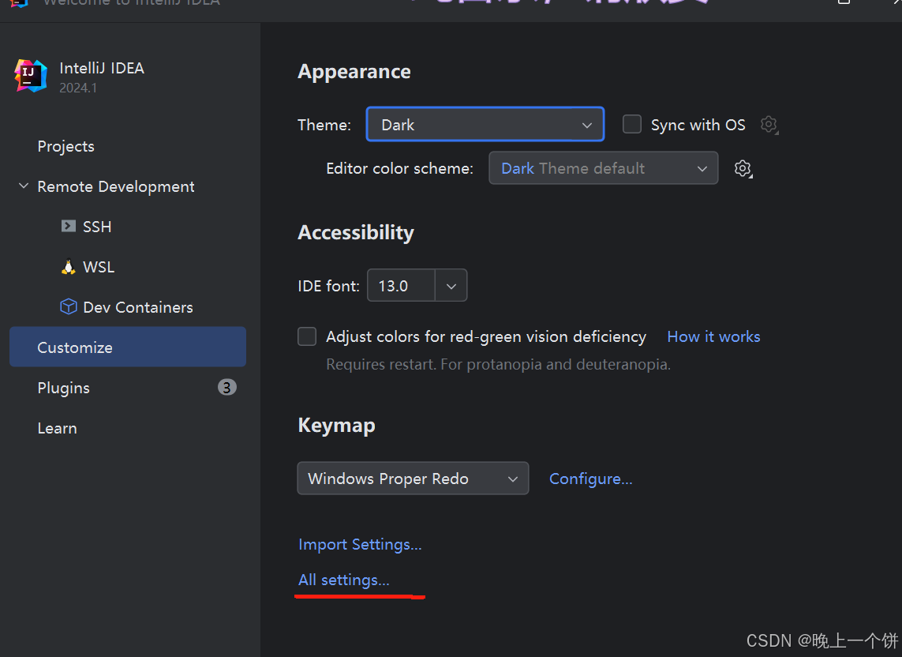Click the Dev Containers cube icon
The width and height of the screenshot is (902, 657).
point(69,306)
